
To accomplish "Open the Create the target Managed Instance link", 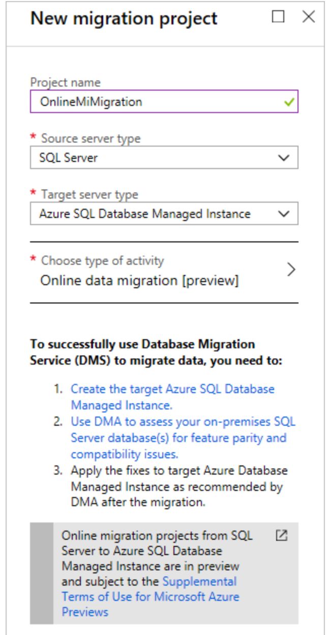I will coord(172,397).
